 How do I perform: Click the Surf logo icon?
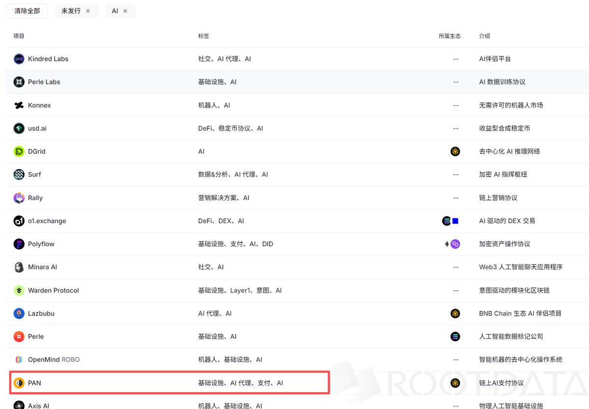(19, 175)
